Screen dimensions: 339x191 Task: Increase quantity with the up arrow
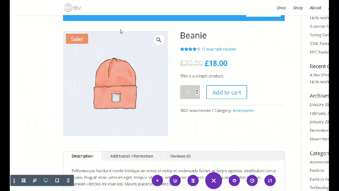197,91
